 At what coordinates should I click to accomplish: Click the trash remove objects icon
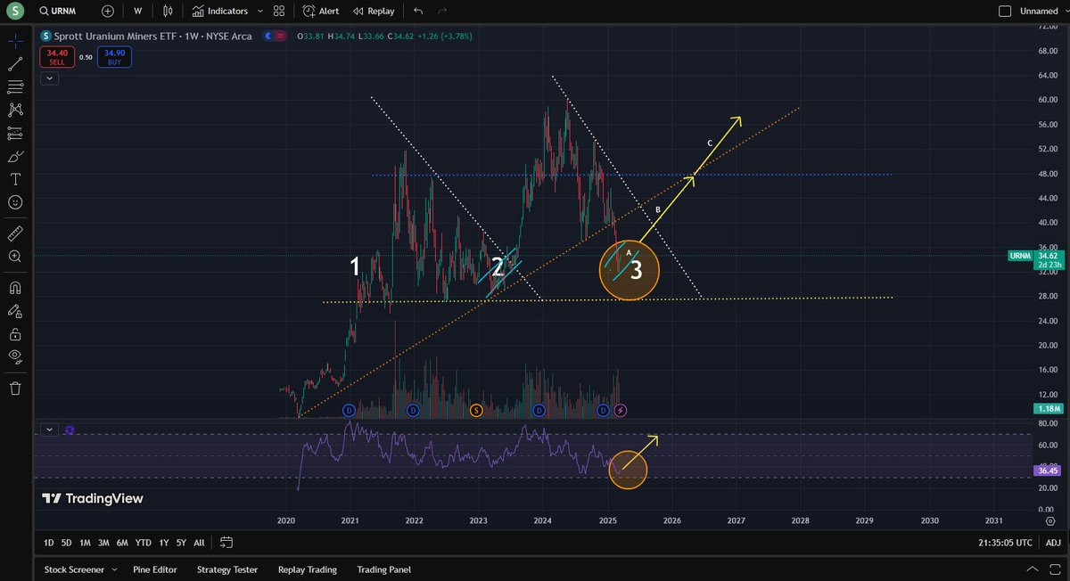coord(15,389)
